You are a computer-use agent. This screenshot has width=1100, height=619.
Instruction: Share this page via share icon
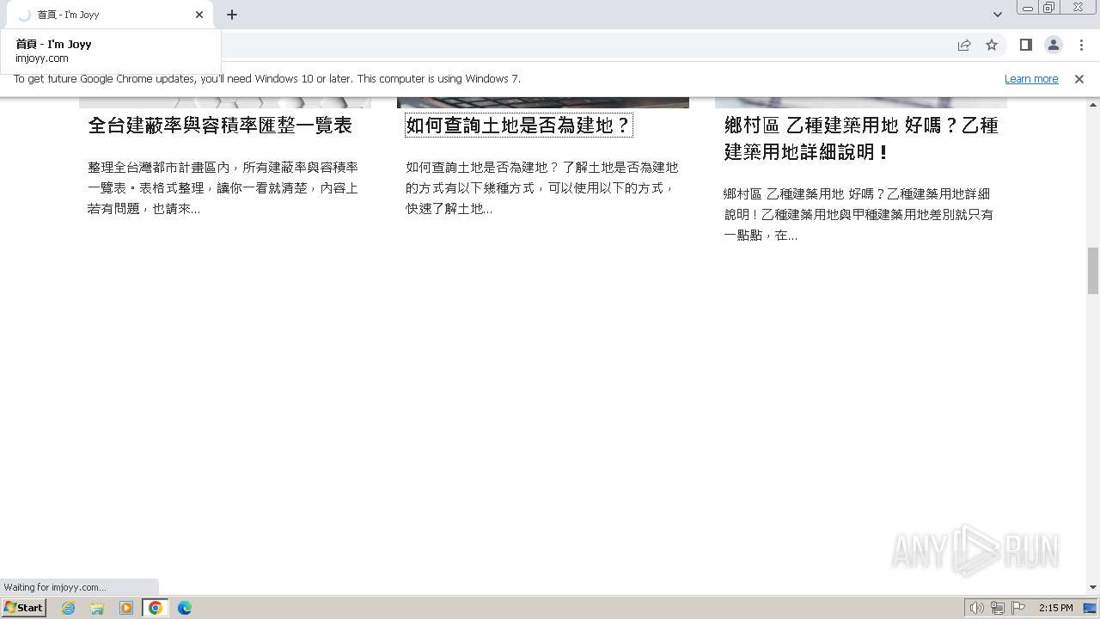964,45
